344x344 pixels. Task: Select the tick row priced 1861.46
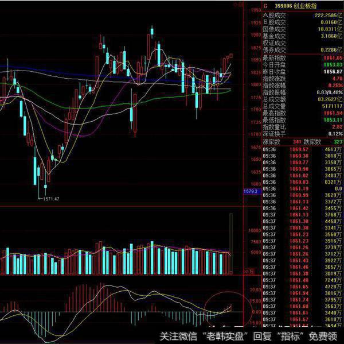303,267
